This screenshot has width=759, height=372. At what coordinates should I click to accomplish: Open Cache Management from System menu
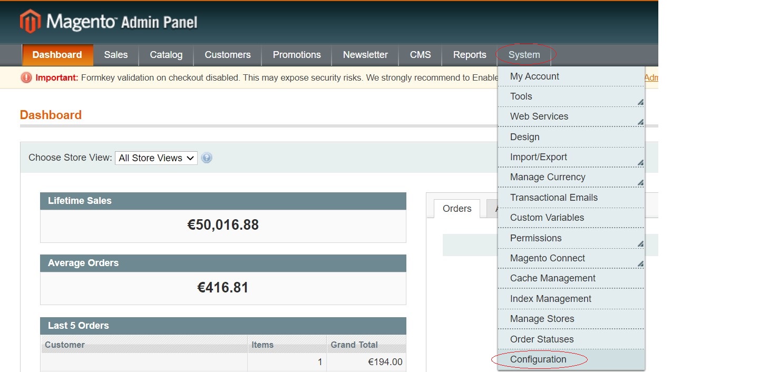571,278
